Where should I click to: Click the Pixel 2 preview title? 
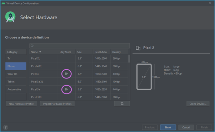point(149,48)
